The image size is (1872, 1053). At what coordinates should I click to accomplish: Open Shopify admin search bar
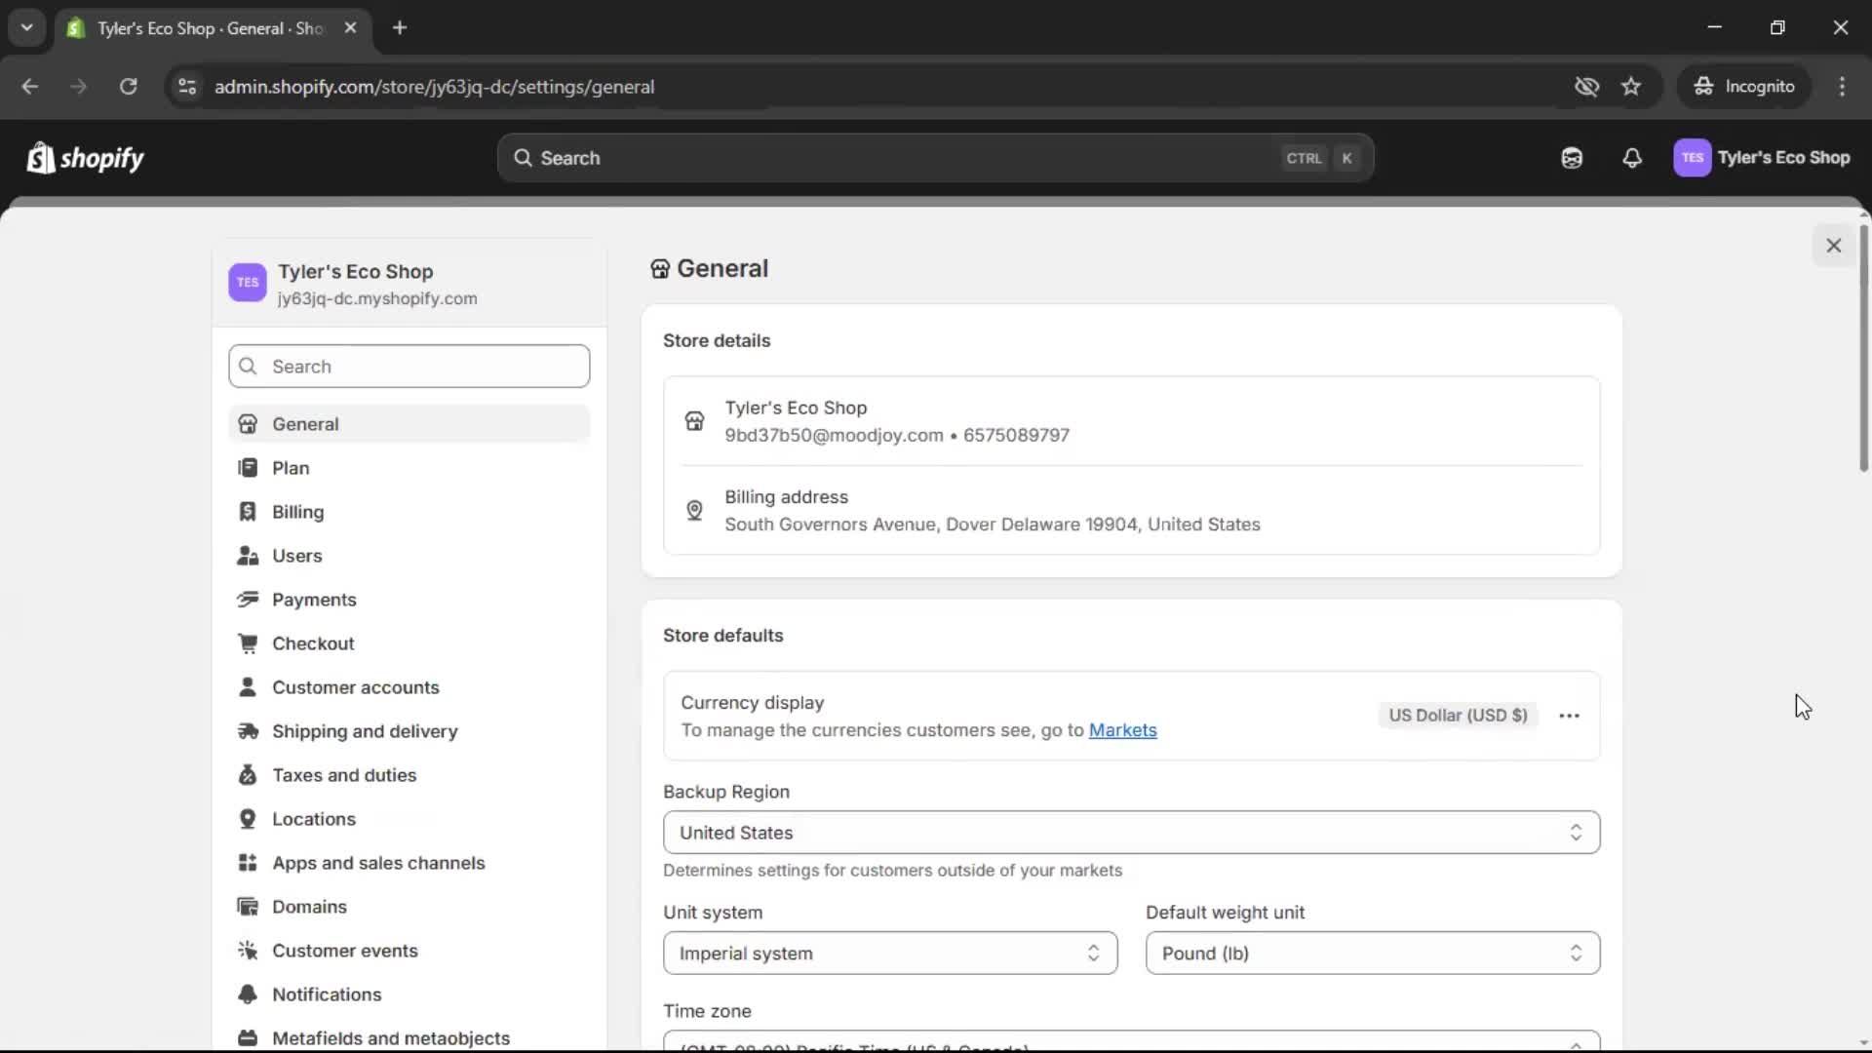(931, 158)
